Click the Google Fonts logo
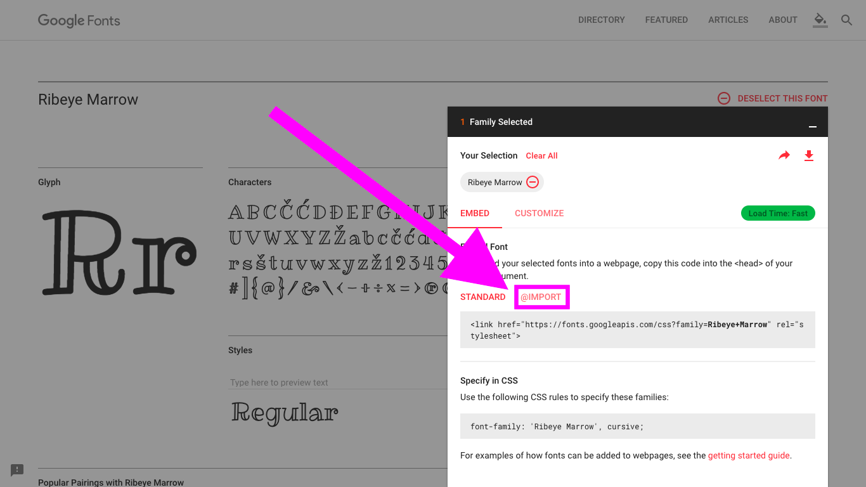 pyautogui.click(x=79, y=20)
